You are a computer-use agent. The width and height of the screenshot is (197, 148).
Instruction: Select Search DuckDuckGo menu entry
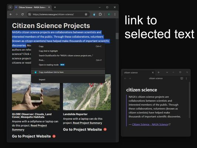tap(68, 55)
